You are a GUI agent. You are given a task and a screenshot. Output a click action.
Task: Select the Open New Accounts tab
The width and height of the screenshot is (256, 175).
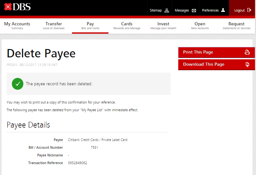(x=200, y=26)
